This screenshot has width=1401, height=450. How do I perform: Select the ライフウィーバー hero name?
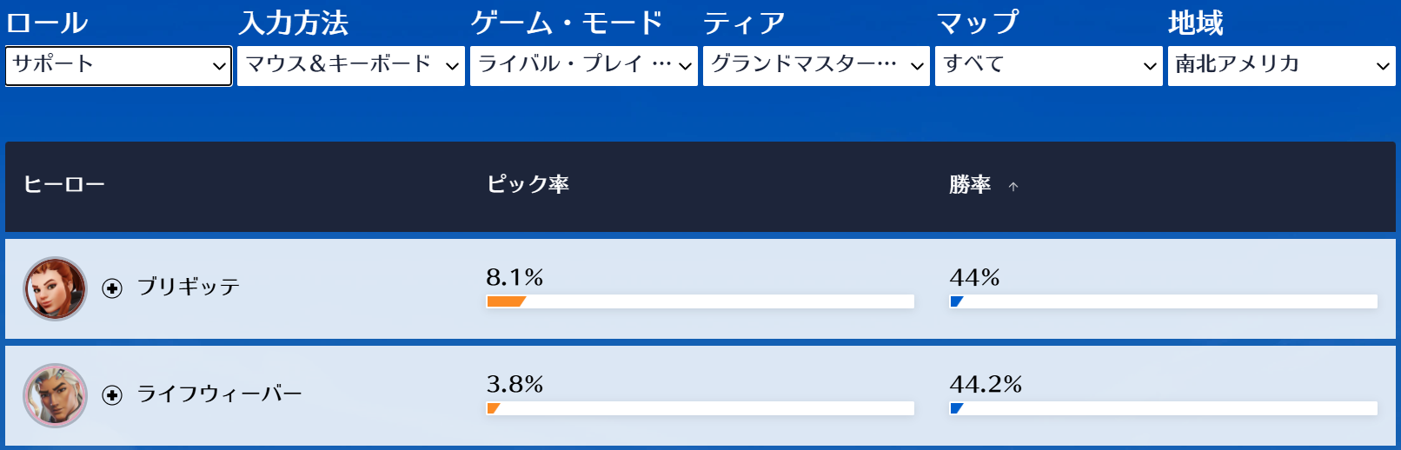pos(220,394)
